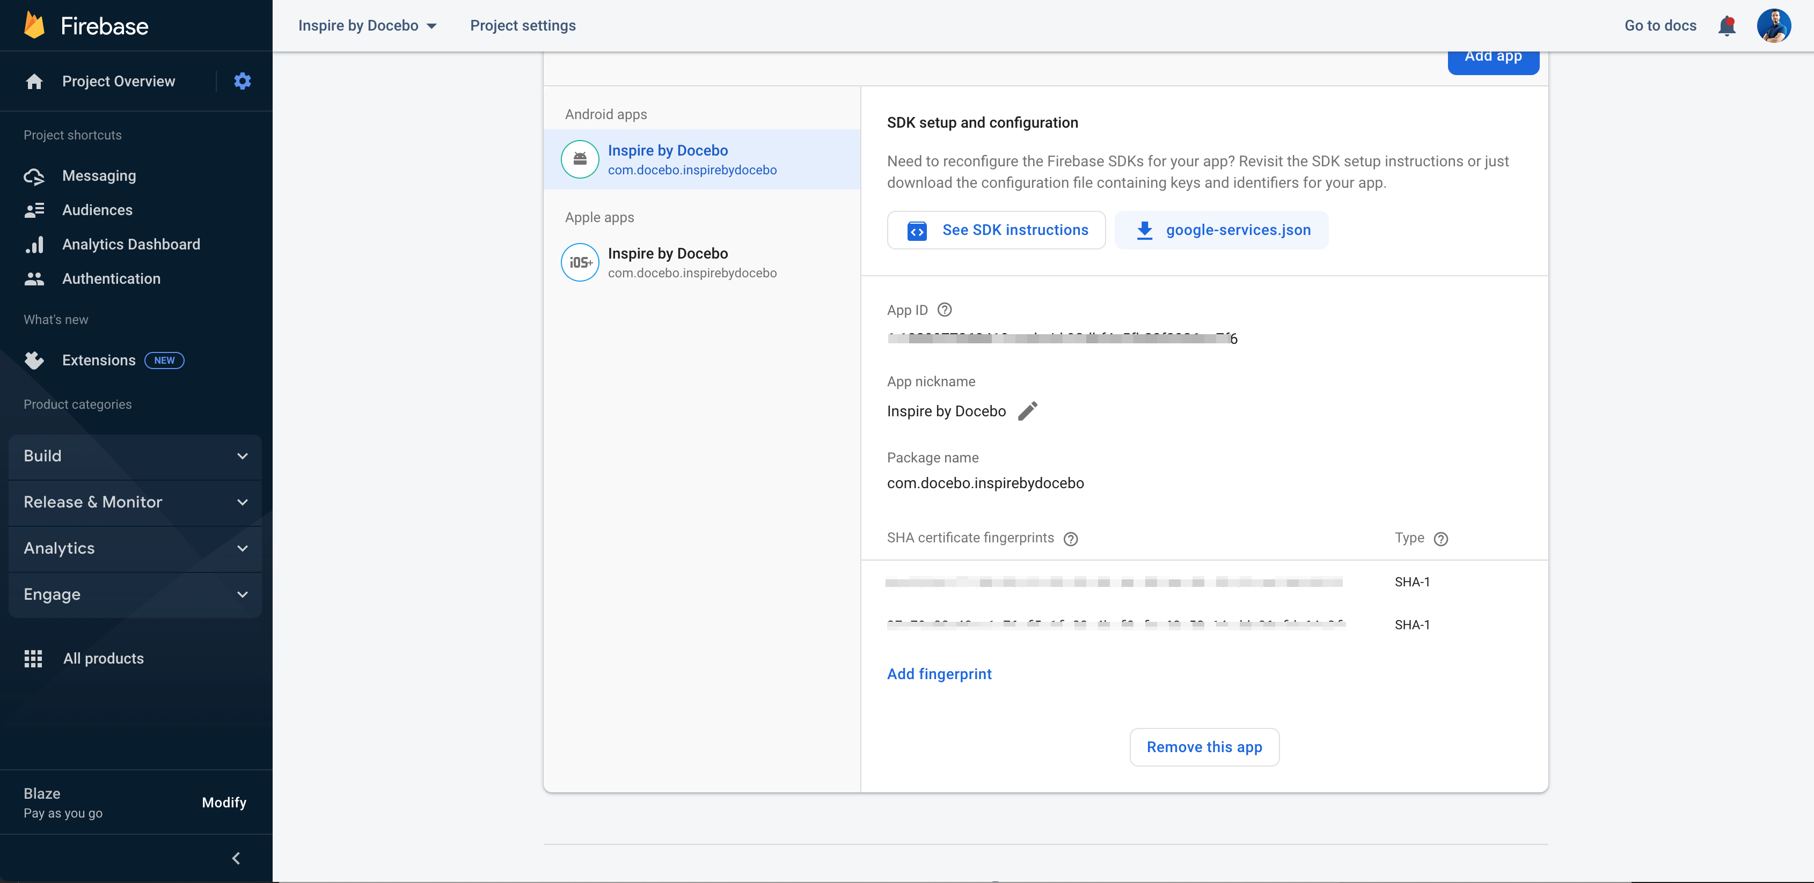
Task: Select the Android app robot icon
Action: coord(580,159)
